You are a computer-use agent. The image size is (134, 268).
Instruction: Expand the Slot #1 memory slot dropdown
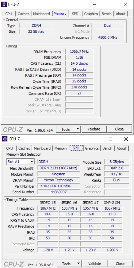click(32, 162)
